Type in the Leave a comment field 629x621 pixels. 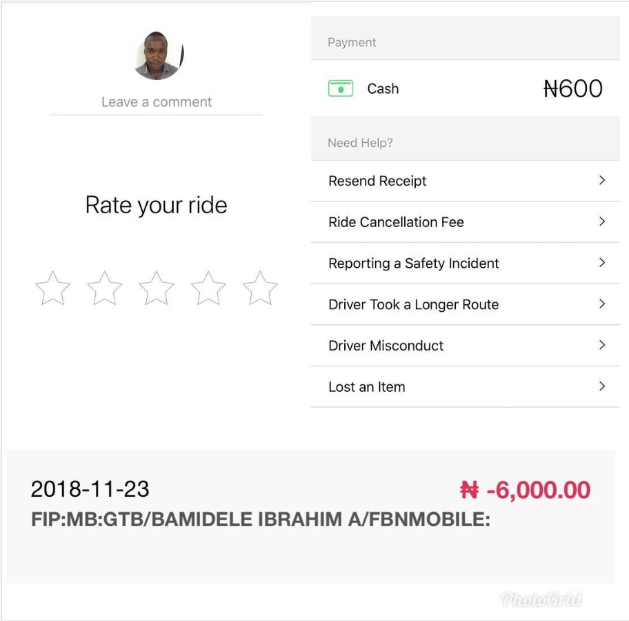click(157, 102)
